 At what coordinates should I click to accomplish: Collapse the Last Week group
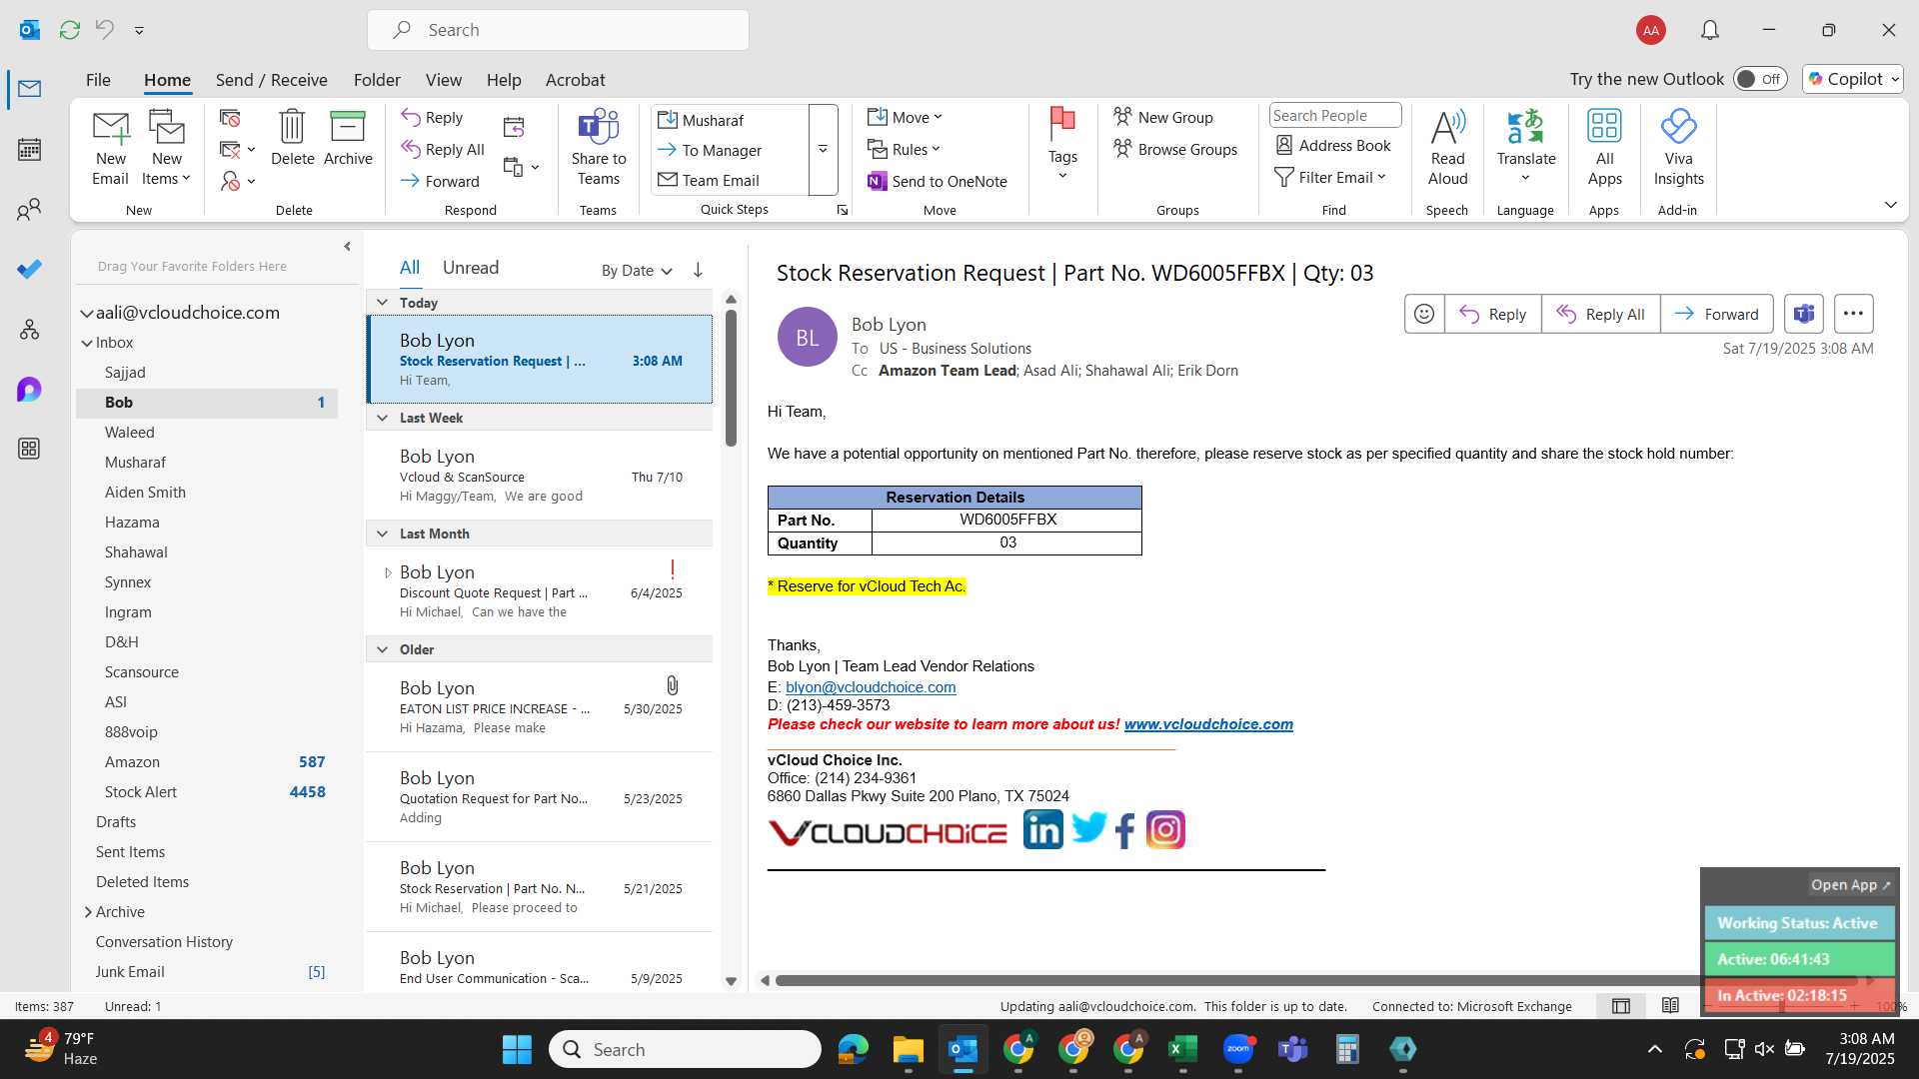[x=382, y=418]
